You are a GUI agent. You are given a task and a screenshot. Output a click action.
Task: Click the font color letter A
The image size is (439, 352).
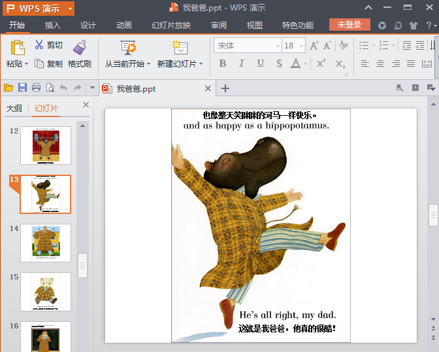pos(296,63)
